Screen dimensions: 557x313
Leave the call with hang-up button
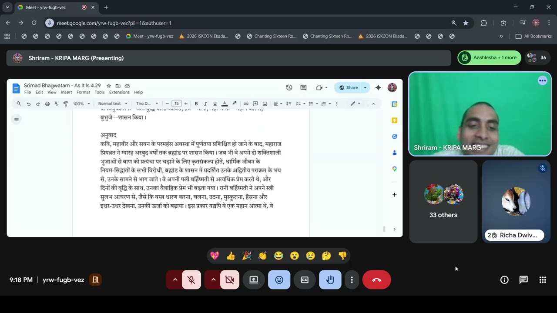377,280
